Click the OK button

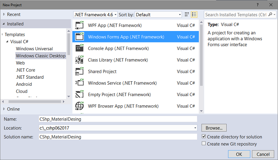(239, 154)
